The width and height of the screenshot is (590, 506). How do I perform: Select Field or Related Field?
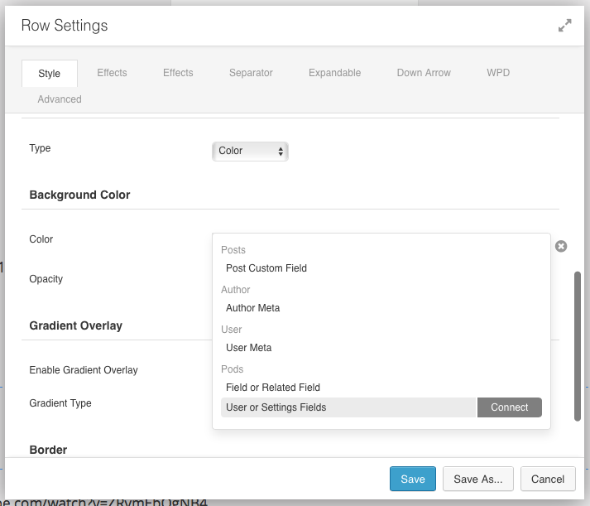coord(273,388)
